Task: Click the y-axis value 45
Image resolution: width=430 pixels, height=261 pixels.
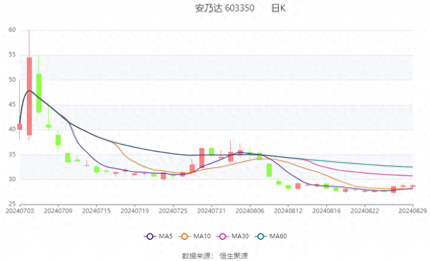Action: (x=12, y=105)
